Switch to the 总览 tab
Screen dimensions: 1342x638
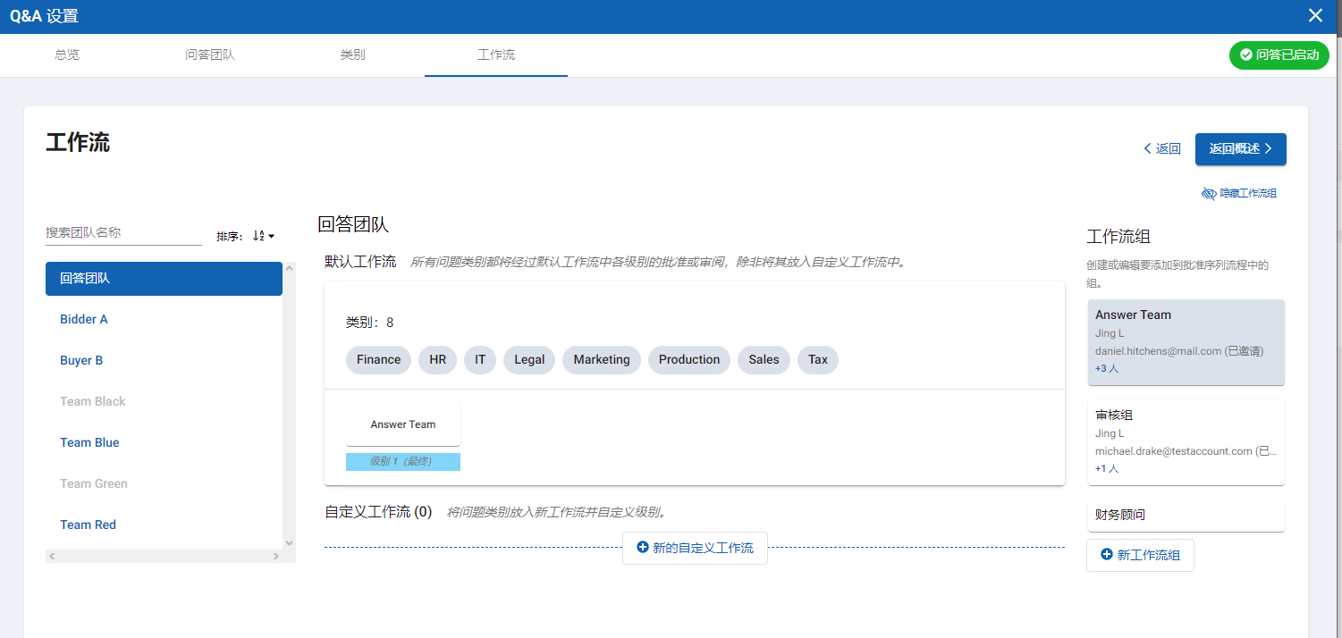(67, 55)
